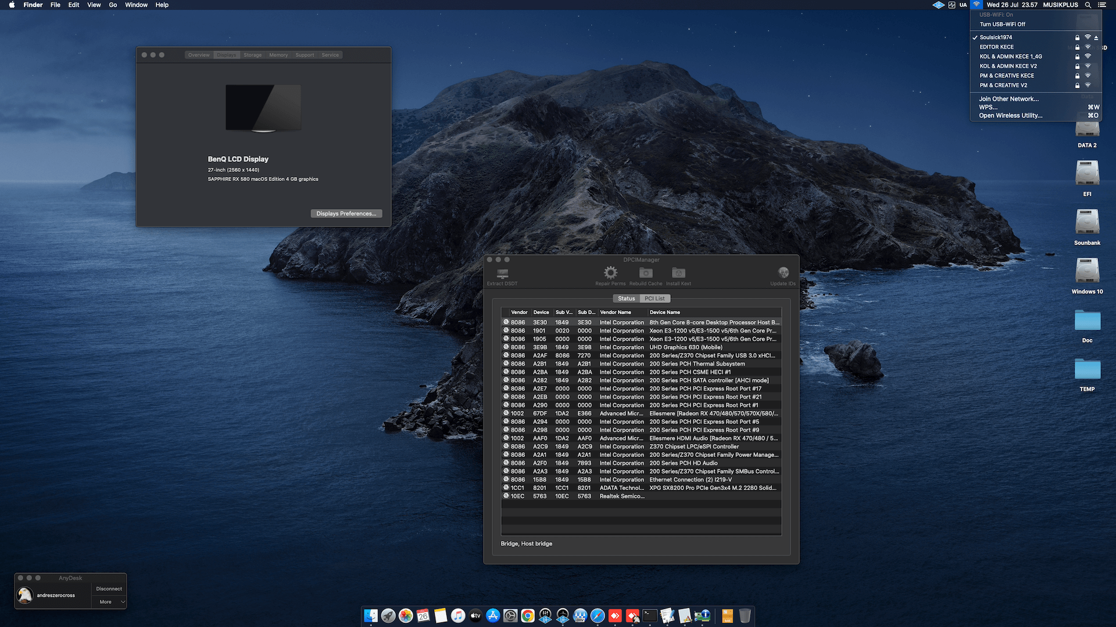Select the EFI drive on desktop
This screenshot has height=627, width=1116.
[x=1087, y=178]
